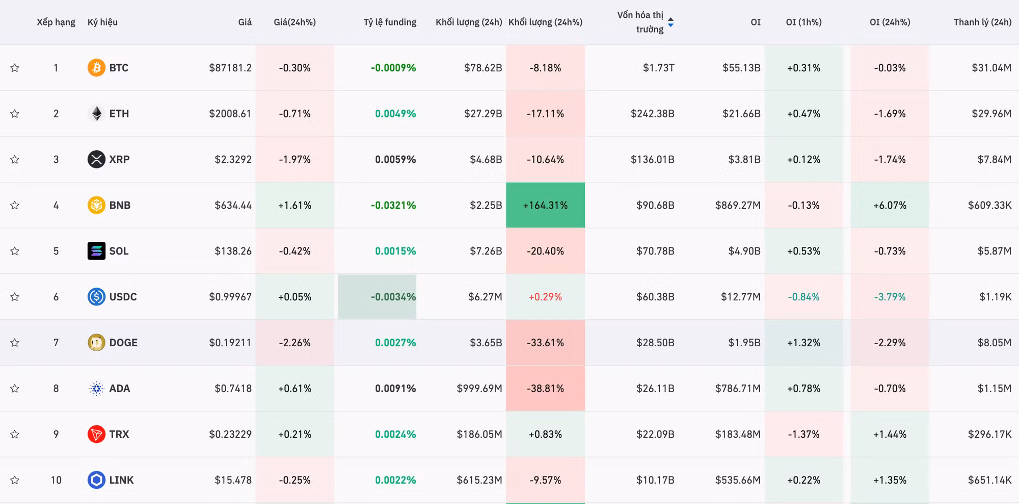This screenshot has height=504, width=1019.
Task: Sort by OI (24h%) column
Action: click(x=890, y=22)
